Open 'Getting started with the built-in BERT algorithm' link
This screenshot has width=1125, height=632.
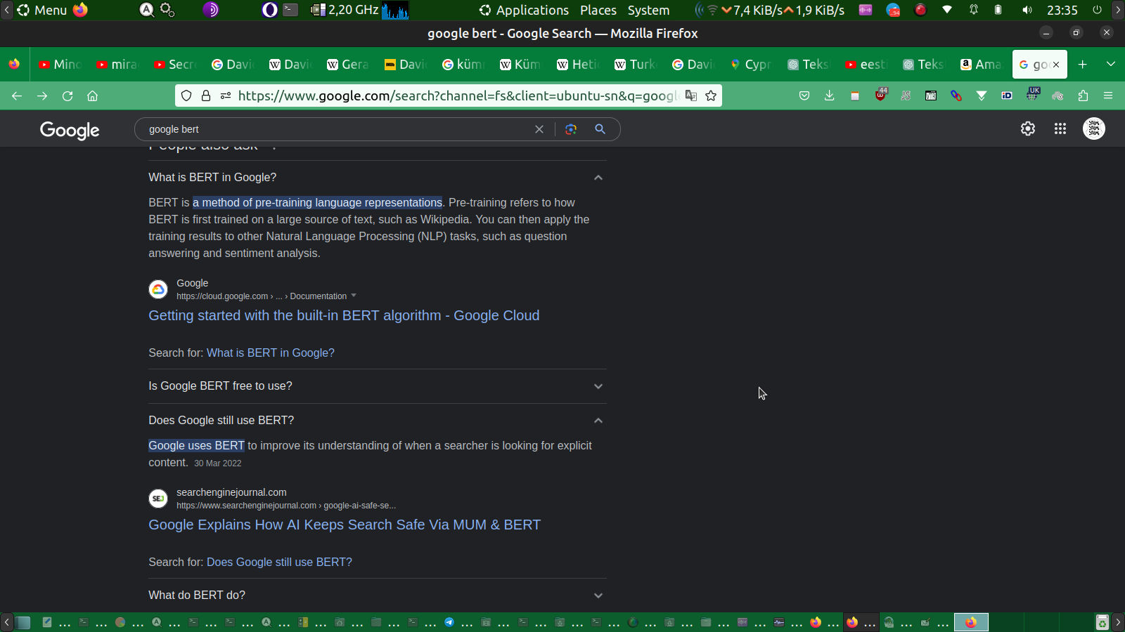click(344, 316)
